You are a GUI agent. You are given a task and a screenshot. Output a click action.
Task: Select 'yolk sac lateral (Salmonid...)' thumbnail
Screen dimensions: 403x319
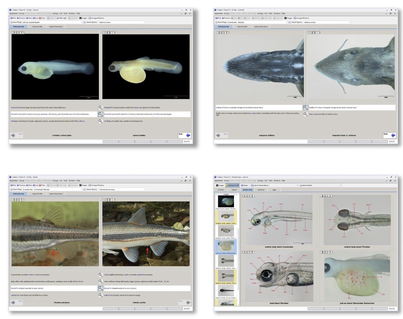coord(226,247)
